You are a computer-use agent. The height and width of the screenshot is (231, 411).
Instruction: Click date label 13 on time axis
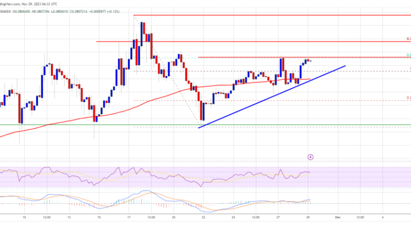click(69, 217)
